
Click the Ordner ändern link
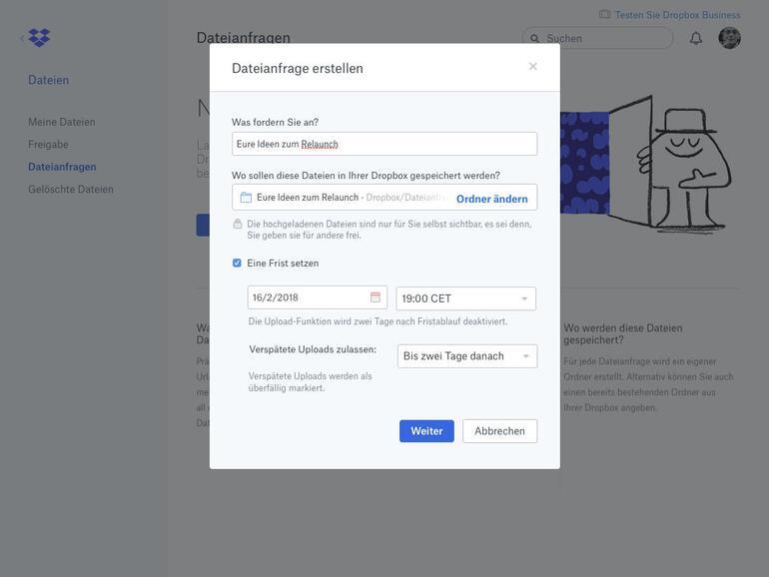coord(491,199)
